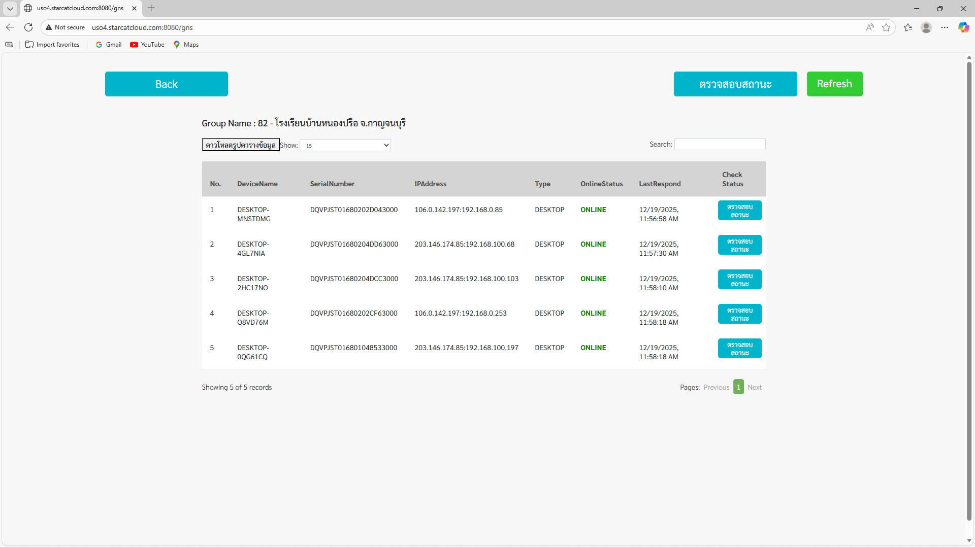This screenshot has width=975, height=548.
Task: Click the read aloud icon in address bar
Action: [x=870, y=27]
